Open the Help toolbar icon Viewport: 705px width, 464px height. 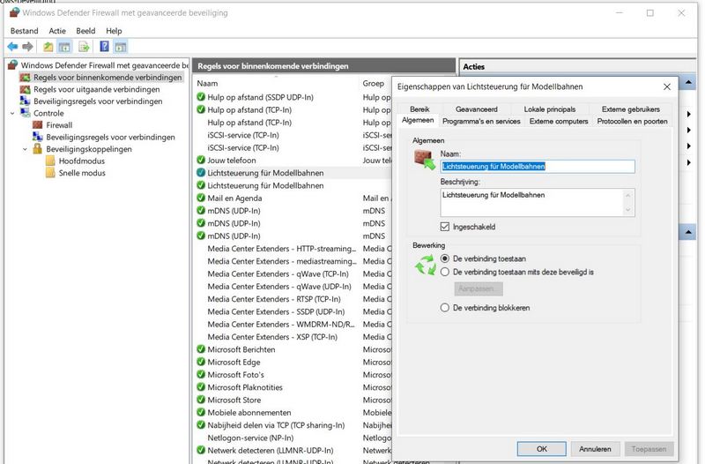point(104,47)
